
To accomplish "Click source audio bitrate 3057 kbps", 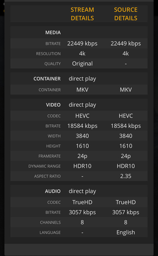I will [x=126, y=212].
